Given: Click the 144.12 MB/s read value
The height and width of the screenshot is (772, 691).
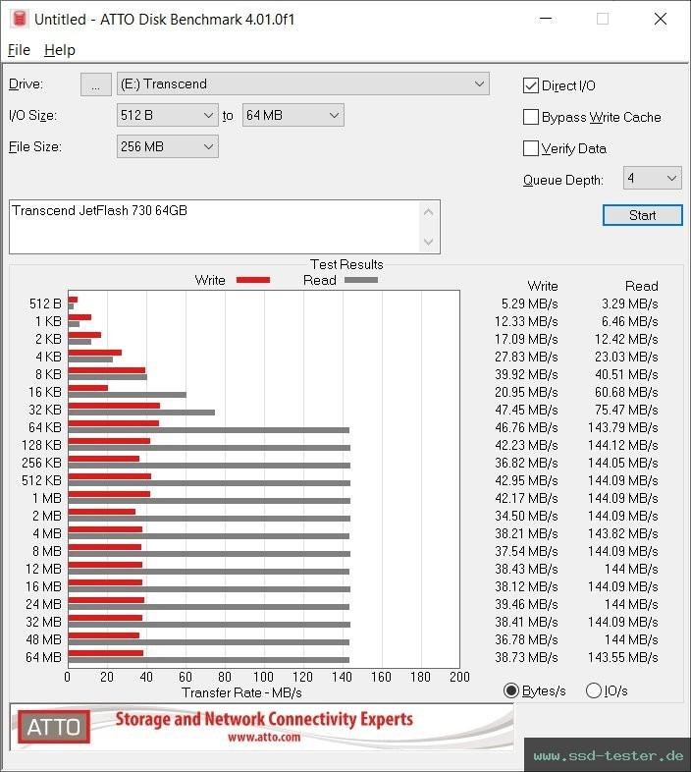Looking at the screenshot, I should (x=623, y=445).
